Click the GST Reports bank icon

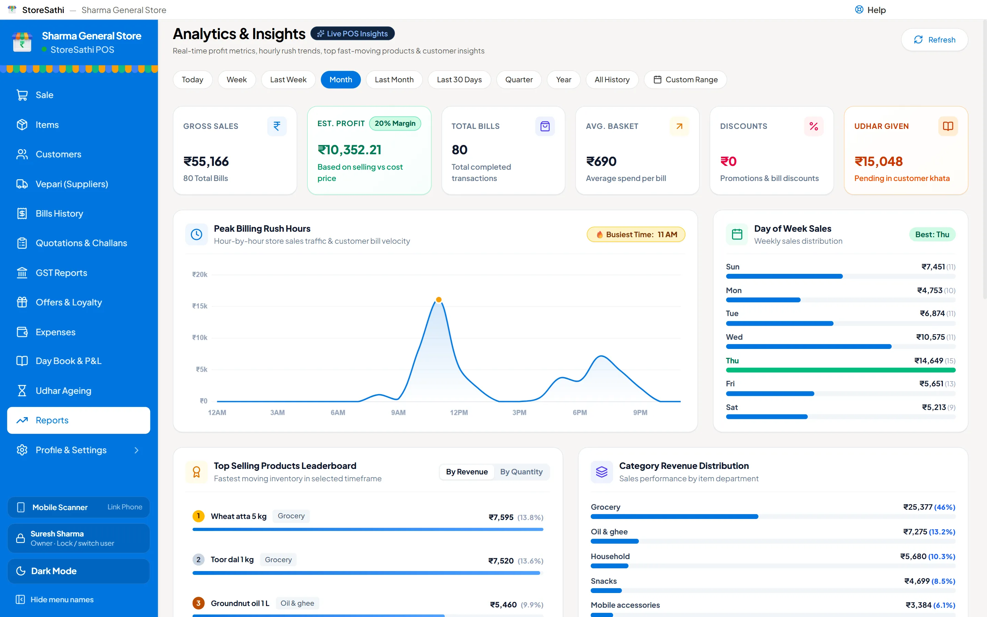(22, 273)
